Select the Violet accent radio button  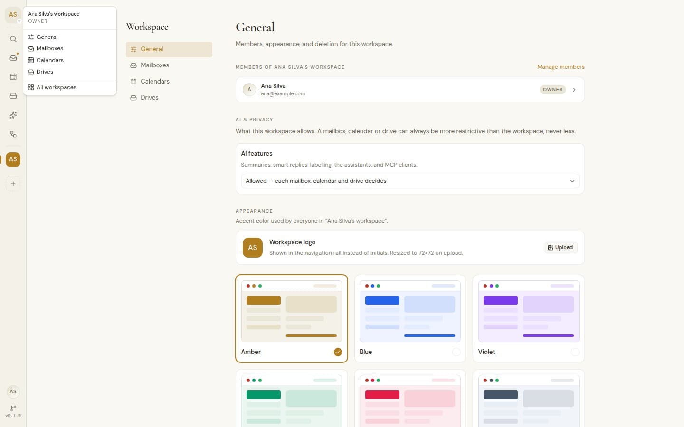click(x=575, y=352)
